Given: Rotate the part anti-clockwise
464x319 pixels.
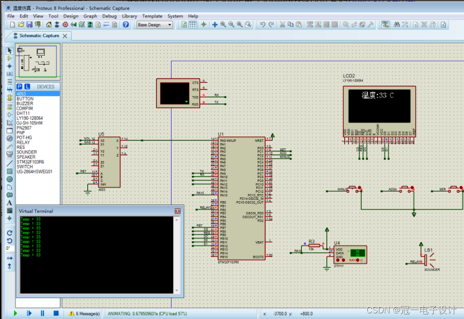Looking at the screenshot, I should pos(9,241).
